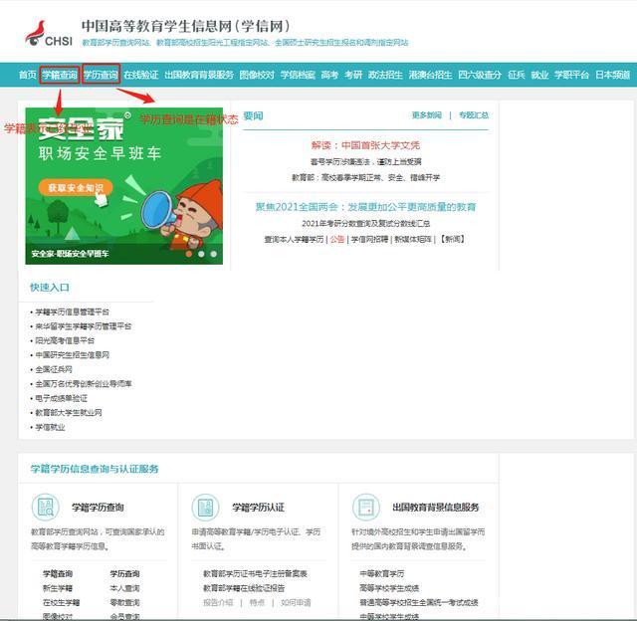Open 普通高等学校招生全国统一考试成绩 link
Image resolution: width=637 pixels, height=621 pixels.
point(419,602)
